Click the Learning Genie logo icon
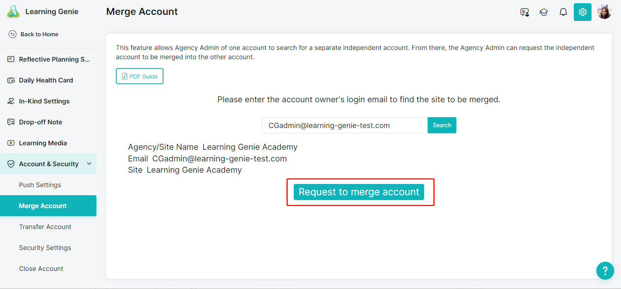Screen dimensions: 621x289 13,12
